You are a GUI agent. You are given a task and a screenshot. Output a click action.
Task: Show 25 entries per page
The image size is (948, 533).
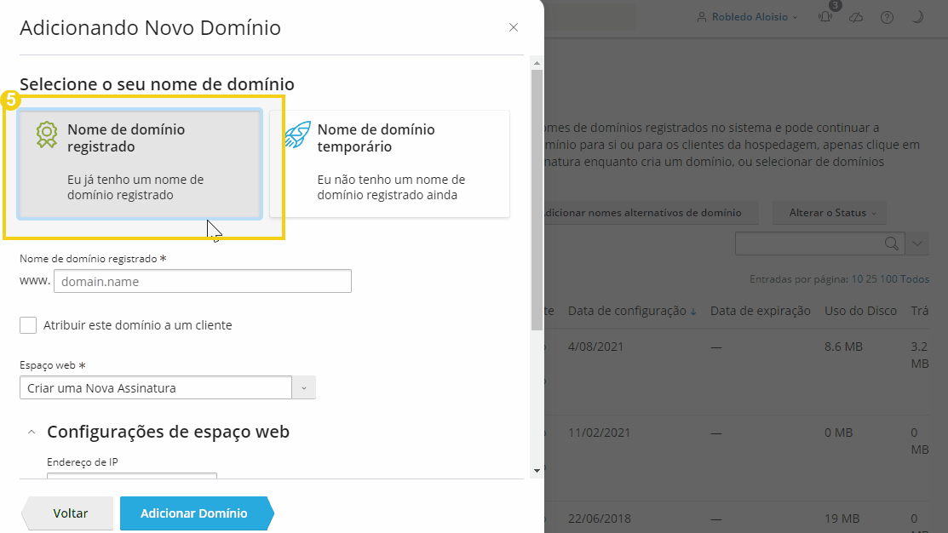[x=871, y=279]
